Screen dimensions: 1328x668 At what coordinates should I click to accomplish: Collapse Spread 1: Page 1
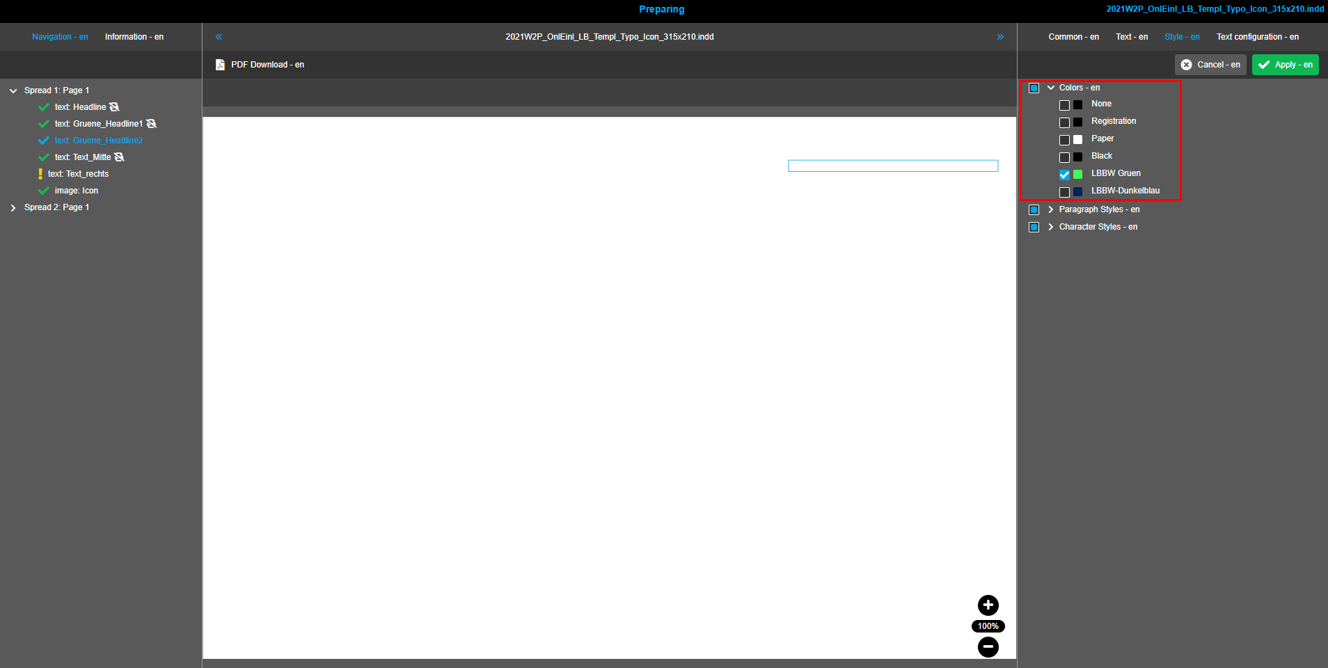13,90
